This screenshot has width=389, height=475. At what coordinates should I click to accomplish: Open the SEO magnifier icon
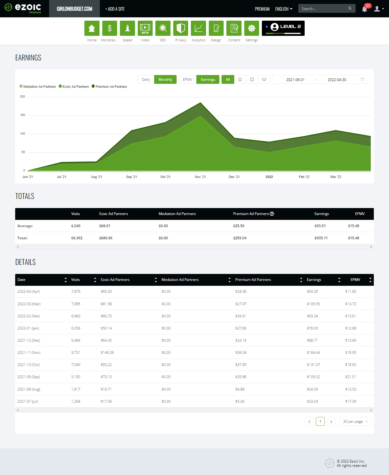coord(163,28)
